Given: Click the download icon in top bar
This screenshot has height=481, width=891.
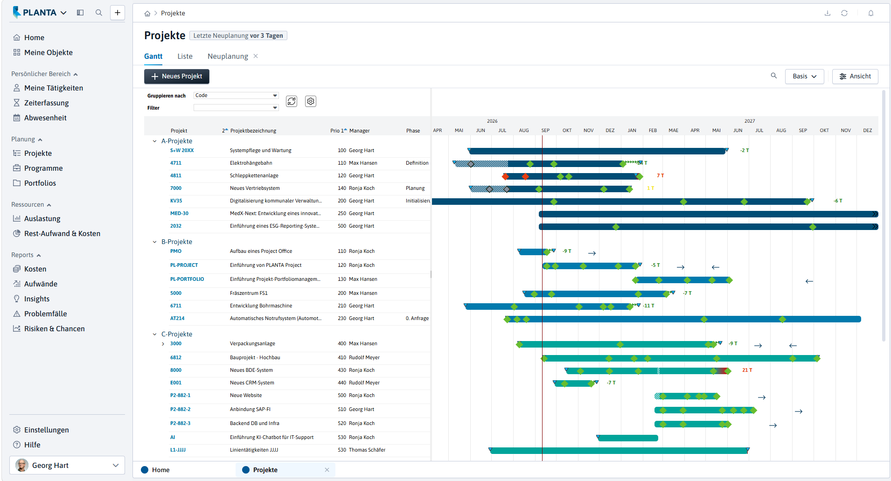Looking at the screenshot, I should (x=828, y=13).
